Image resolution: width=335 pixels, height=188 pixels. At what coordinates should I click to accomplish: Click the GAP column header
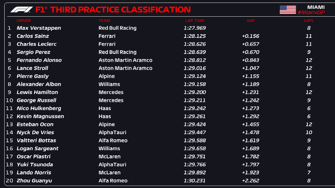click(251, 21)
